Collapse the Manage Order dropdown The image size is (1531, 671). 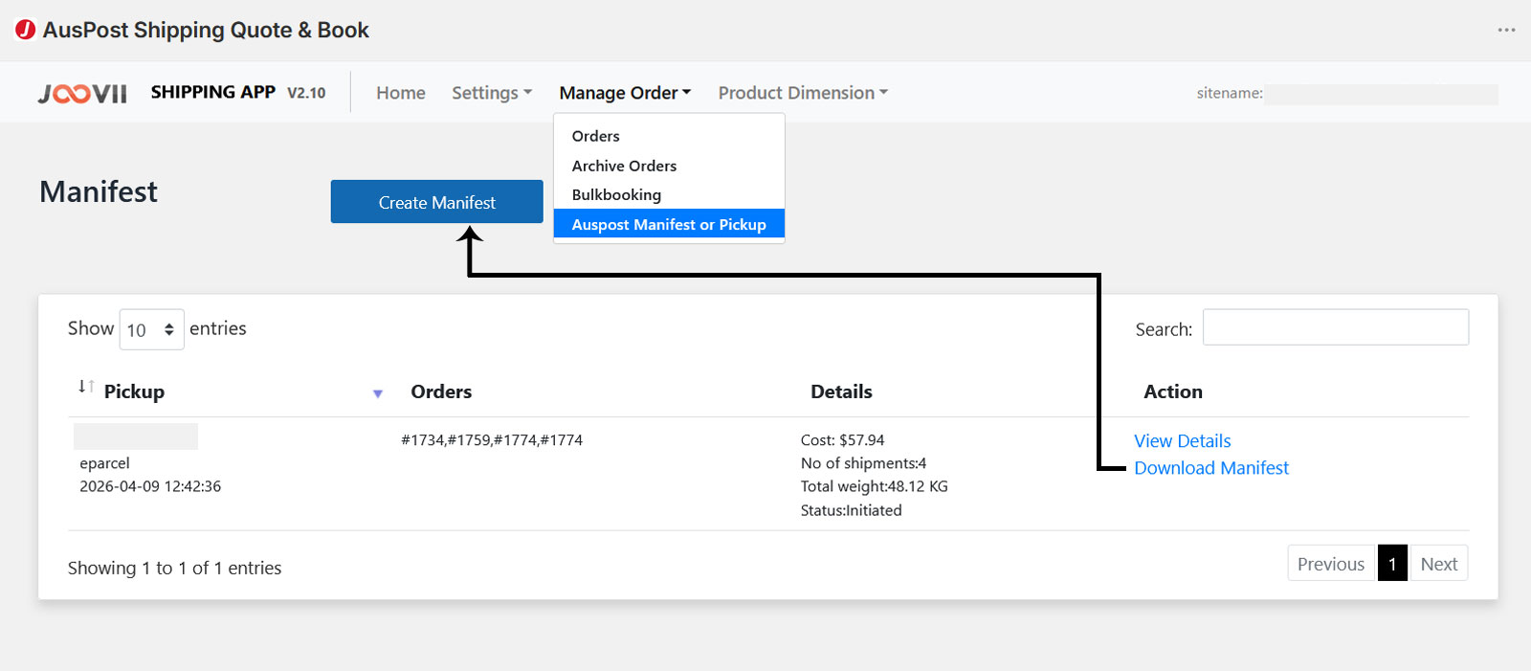[x=625, y=93]
